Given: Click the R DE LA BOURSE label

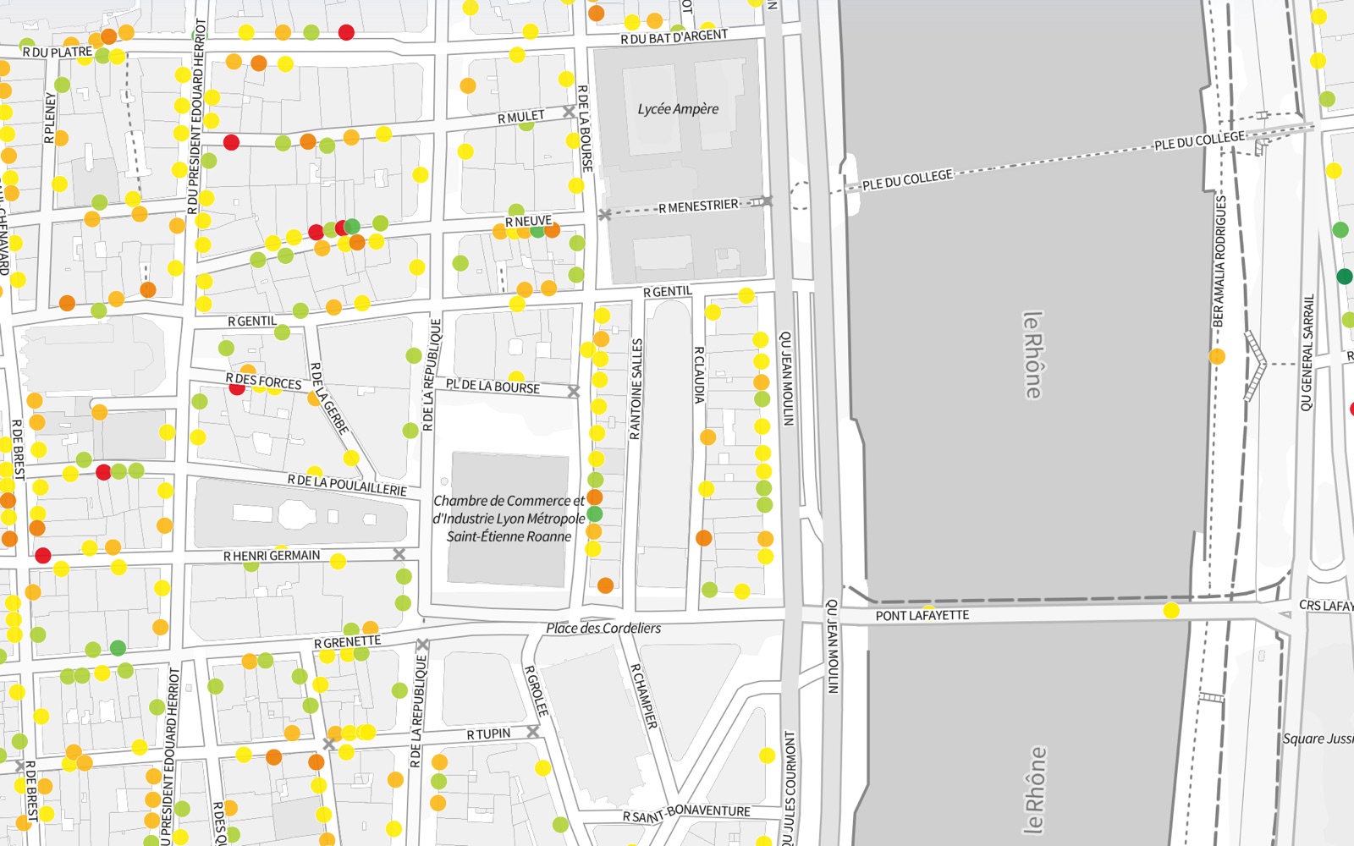Looking at the screenshot, I should pos(584,129).
